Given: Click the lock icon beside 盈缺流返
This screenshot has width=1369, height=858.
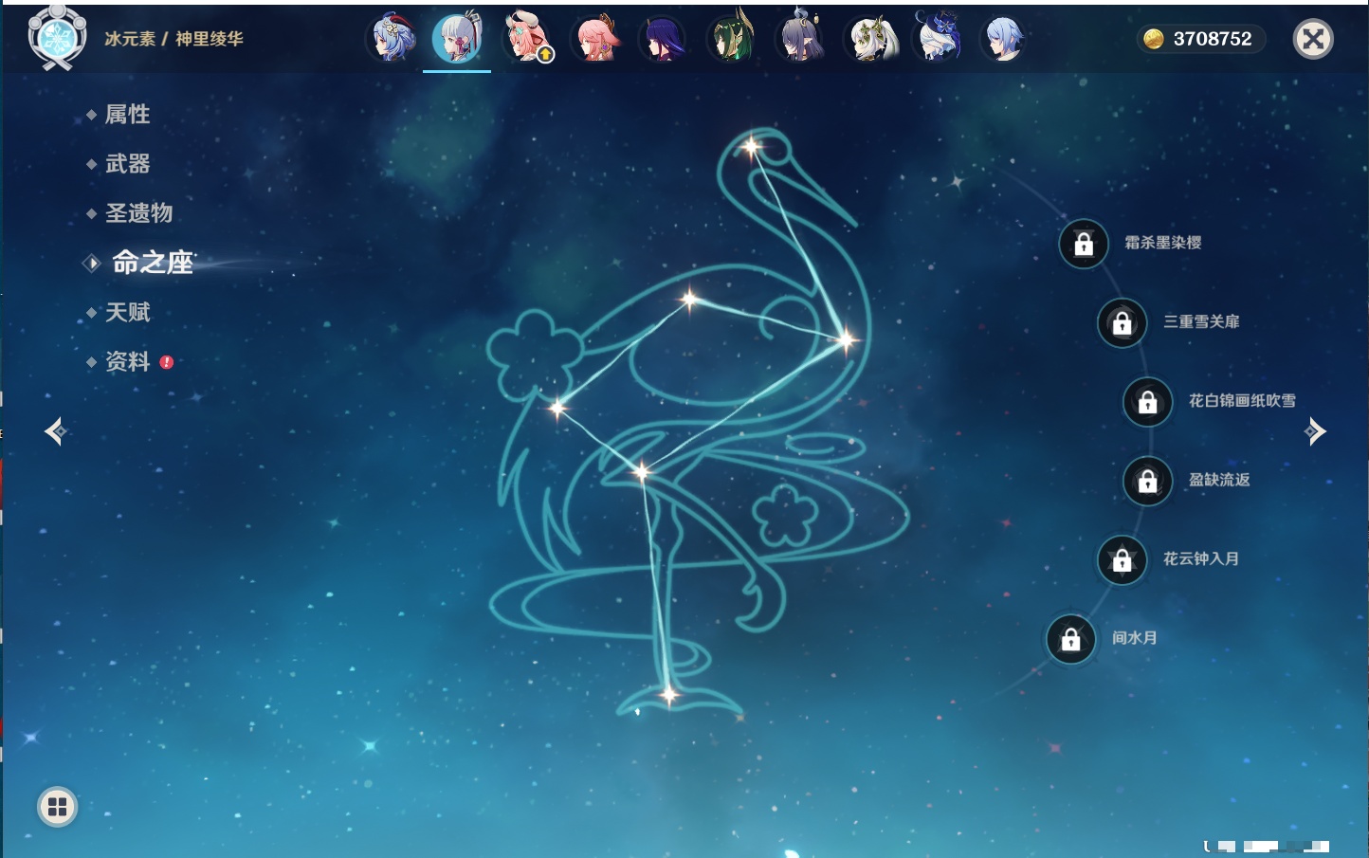Looking at the screenshot, I should pos(1147,481).
